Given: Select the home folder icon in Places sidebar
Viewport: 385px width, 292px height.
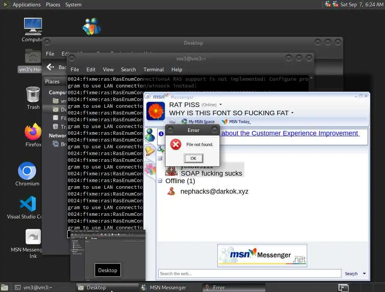Looking at the screenshot, I should tap(56, 101).
